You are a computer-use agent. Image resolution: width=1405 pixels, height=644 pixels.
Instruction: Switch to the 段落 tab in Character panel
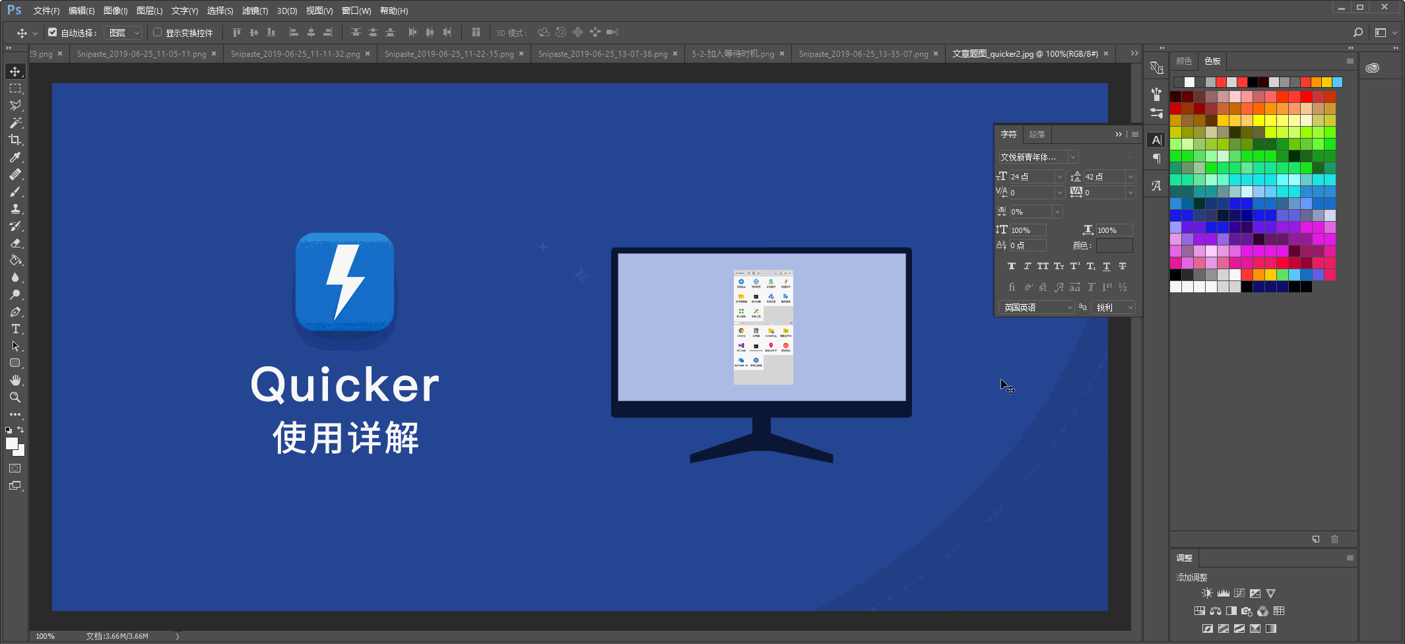(x=1037, y=134)
